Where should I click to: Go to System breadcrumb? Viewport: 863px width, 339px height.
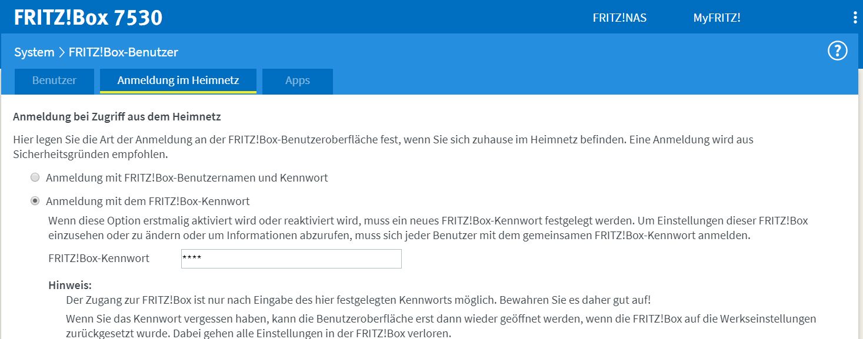34,52
